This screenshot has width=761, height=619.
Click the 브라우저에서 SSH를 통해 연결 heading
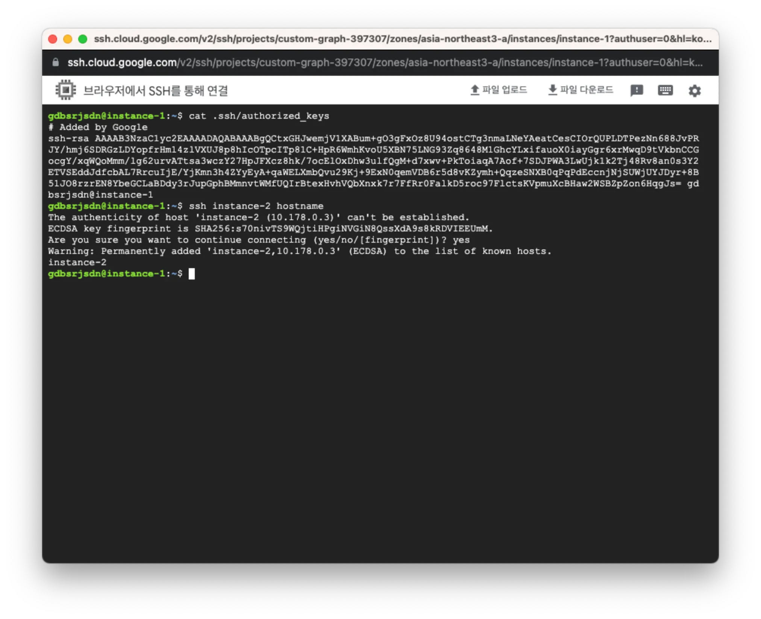tap(155, 91)
